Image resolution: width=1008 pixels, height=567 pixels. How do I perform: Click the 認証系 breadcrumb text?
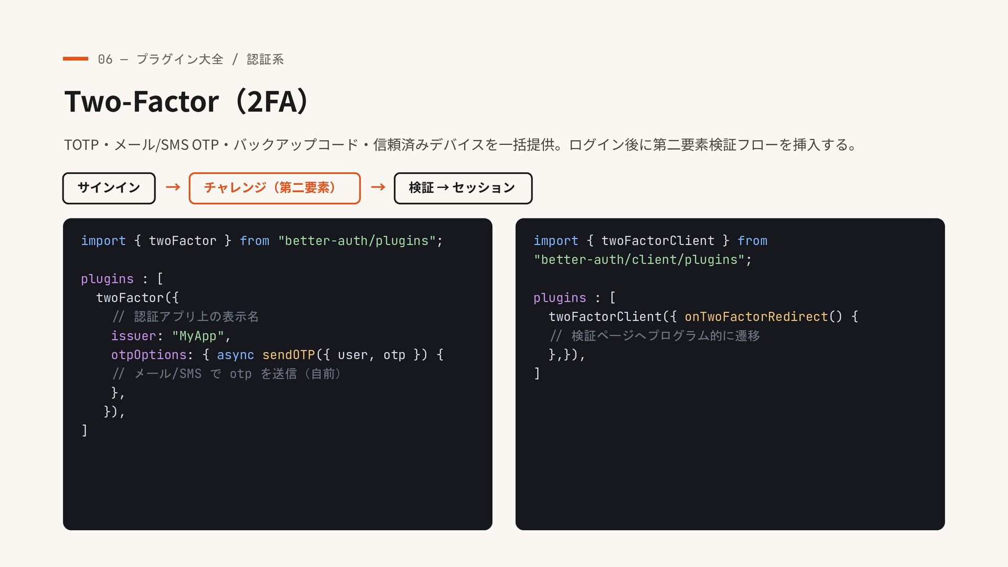[265, 59]
